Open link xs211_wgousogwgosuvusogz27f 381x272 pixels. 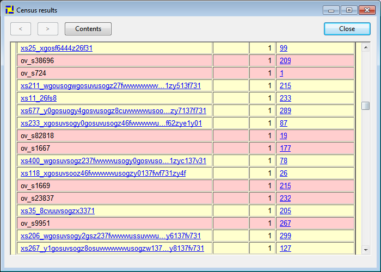[110, 86]
